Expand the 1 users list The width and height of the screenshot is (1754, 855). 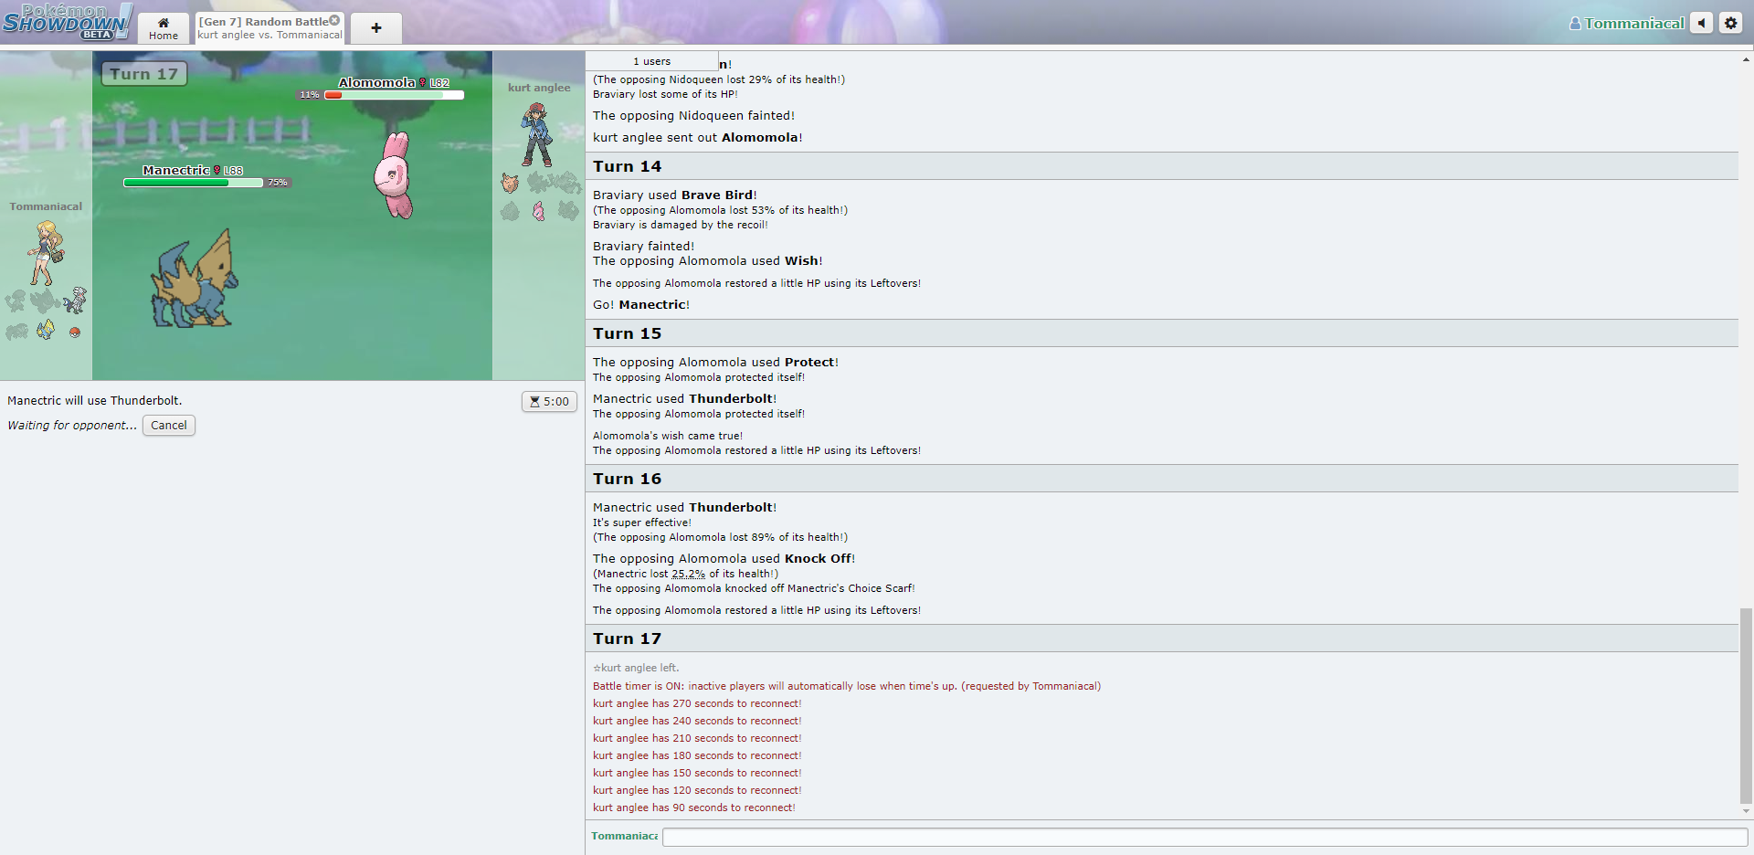tap(651, 61)
